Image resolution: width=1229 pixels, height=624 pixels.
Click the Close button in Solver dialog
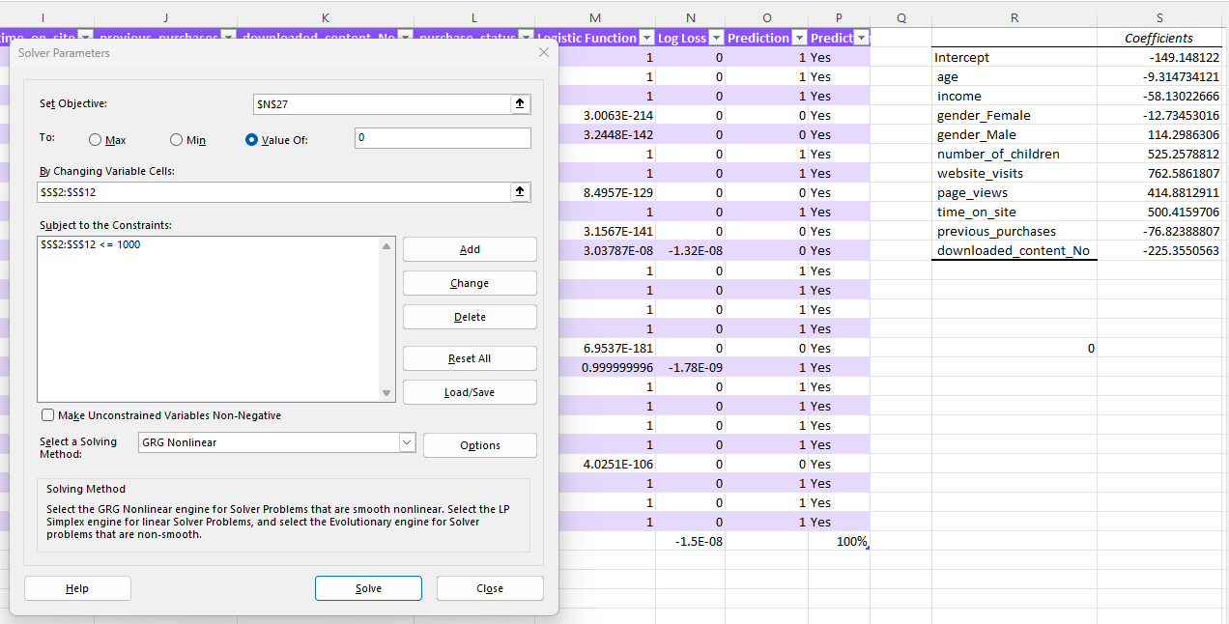click(x=490, y=588)
